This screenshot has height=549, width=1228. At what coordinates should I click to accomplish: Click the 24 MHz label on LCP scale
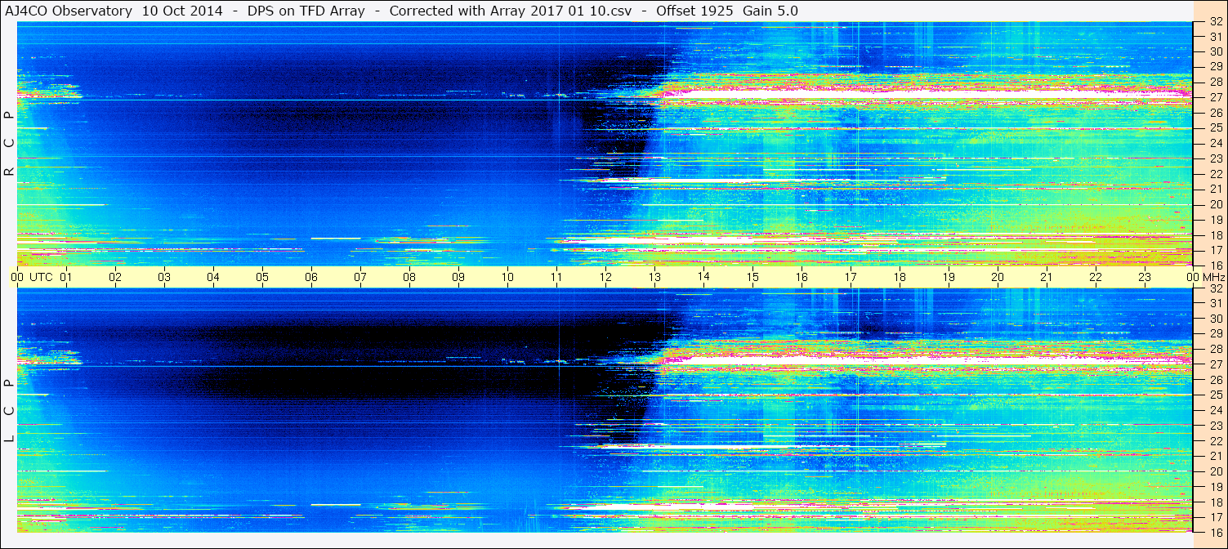(1215, 410)
